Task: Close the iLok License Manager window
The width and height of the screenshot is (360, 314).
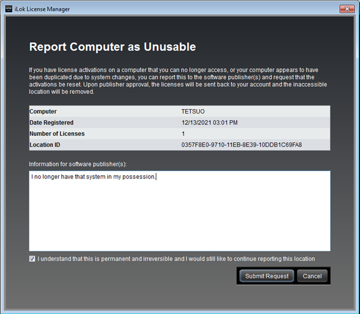Action: pyautogui.click(x=347, y=9)
